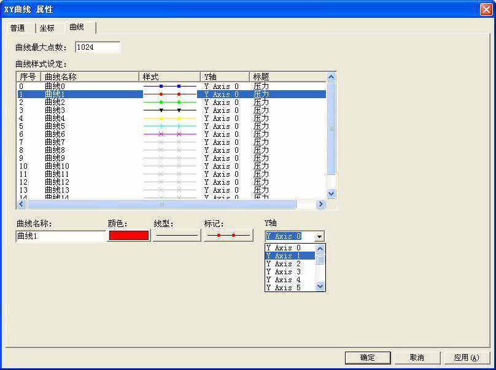
Task: Switch to the 坐标 tab
Action: coord(47,28)
